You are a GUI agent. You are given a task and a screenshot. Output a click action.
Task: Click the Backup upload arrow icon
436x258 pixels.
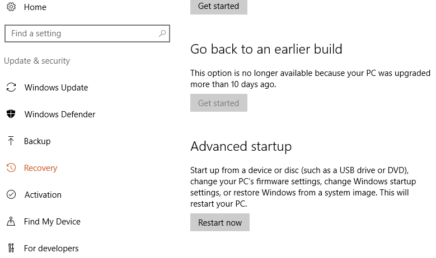pos(11,141)
